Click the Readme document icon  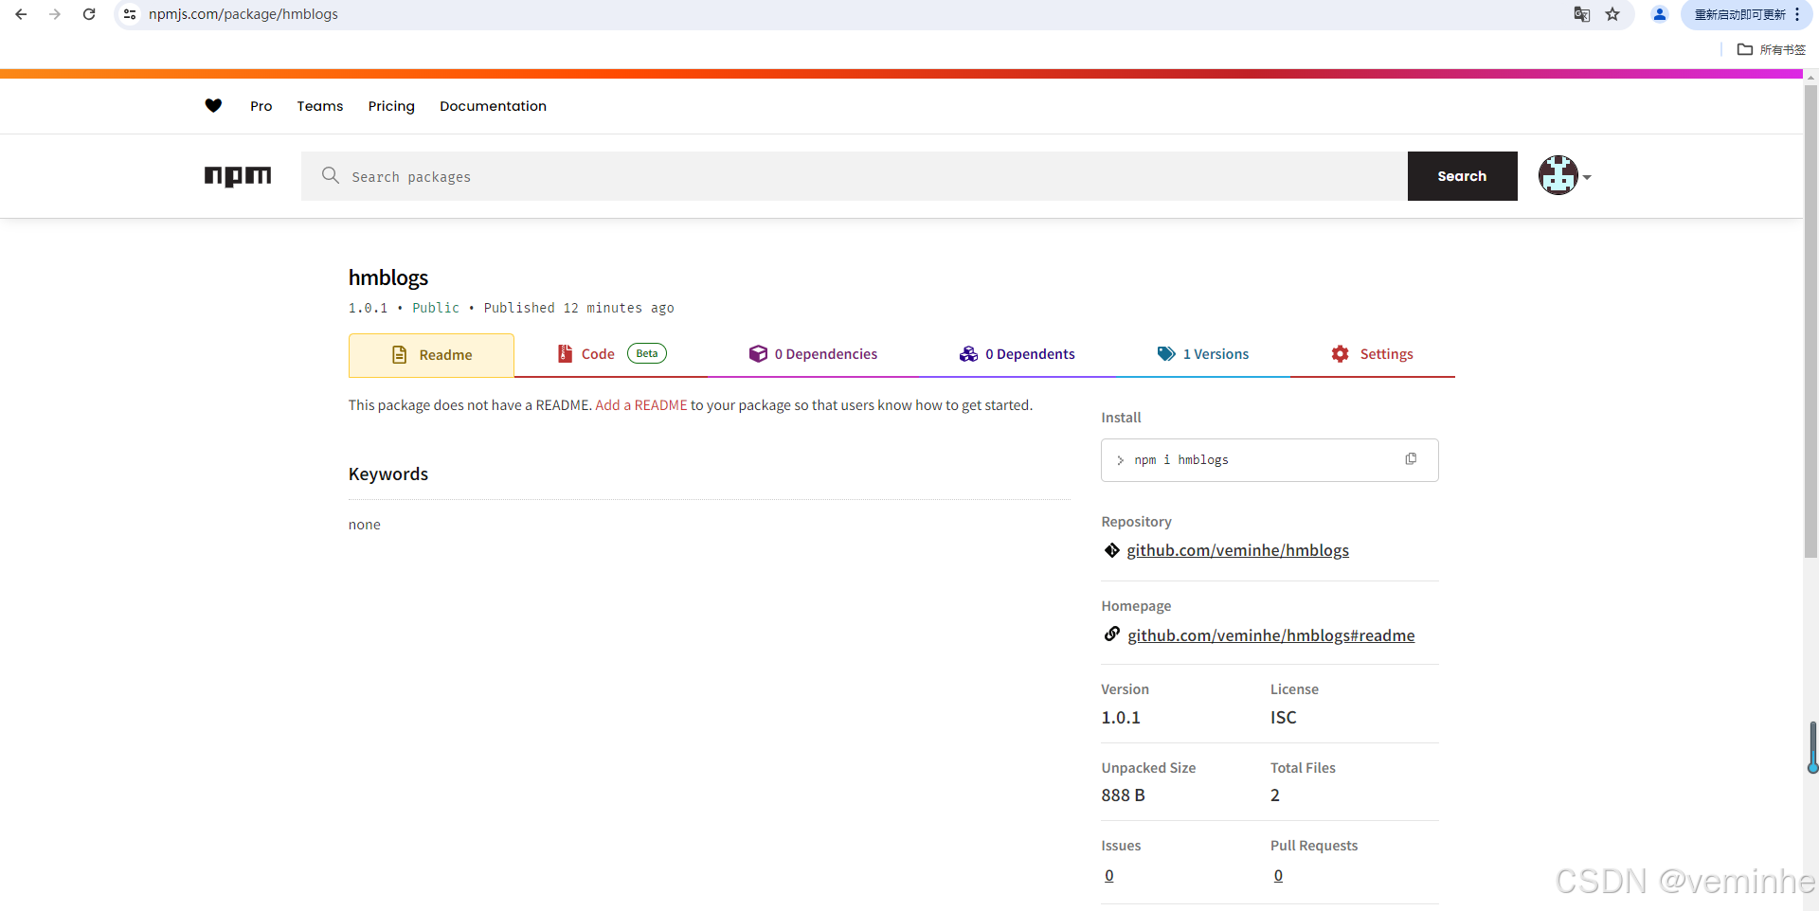400,355
